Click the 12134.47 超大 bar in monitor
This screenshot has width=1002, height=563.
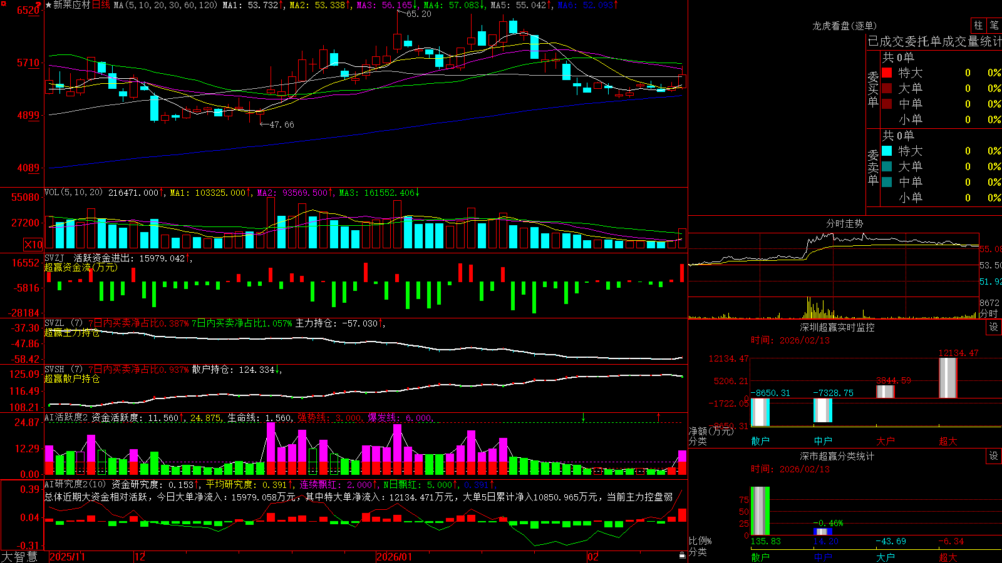click(948, 378)
